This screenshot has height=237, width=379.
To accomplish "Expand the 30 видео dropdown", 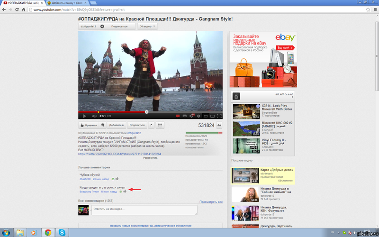I will point(147,27).
